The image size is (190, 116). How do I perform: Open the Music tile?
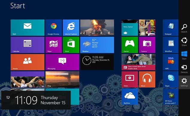(147, 79)
